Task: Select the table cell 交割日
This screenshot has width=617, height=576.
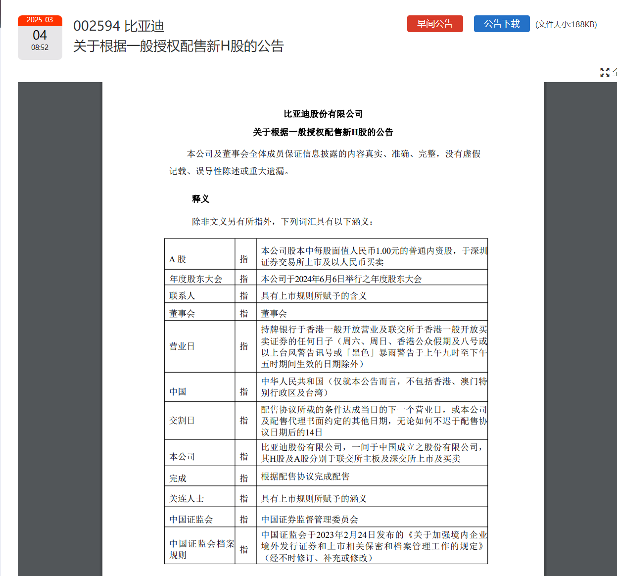Action: click(x=200, y=421)
